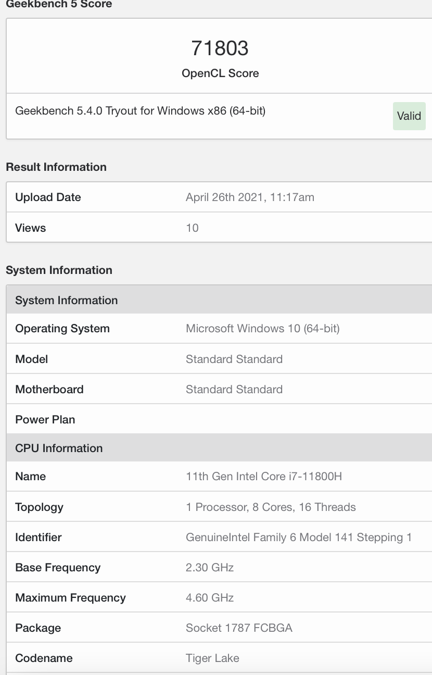432x675 pixels.
Task: Click the 11th Gen Intel Core i7-11800H name
Action: pos(264,476)
